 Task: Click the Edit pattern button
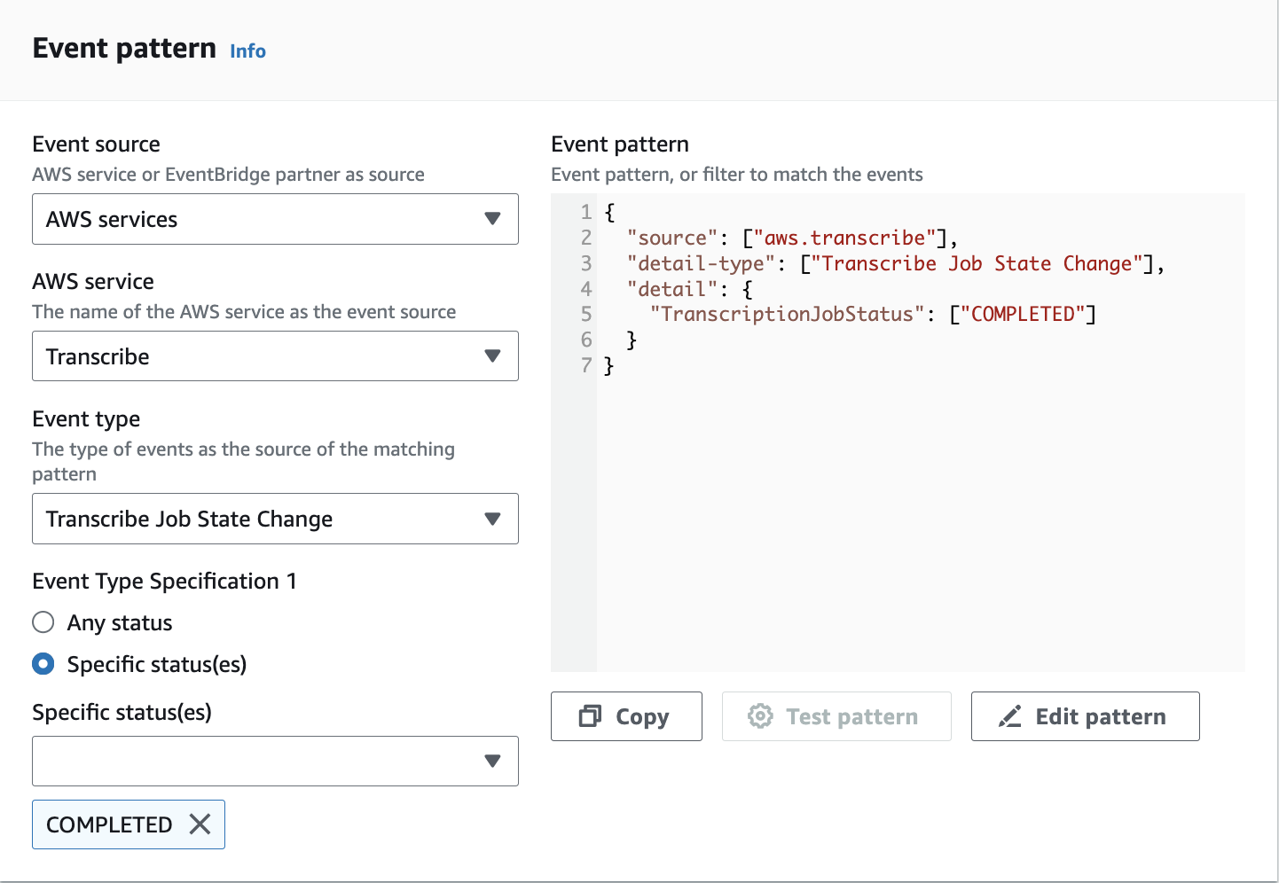click(x=1086, y=716)
